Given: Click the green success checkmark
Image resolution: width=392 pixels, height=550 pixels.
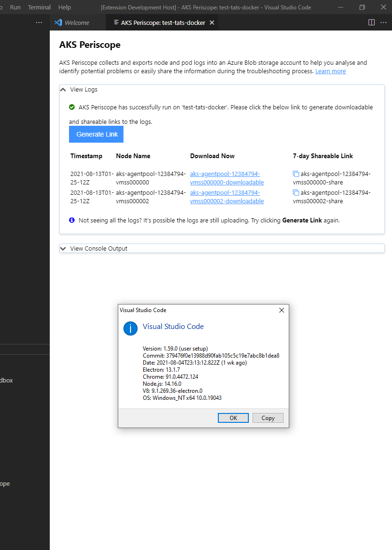Looking at the screenshot, I should 71,107.
